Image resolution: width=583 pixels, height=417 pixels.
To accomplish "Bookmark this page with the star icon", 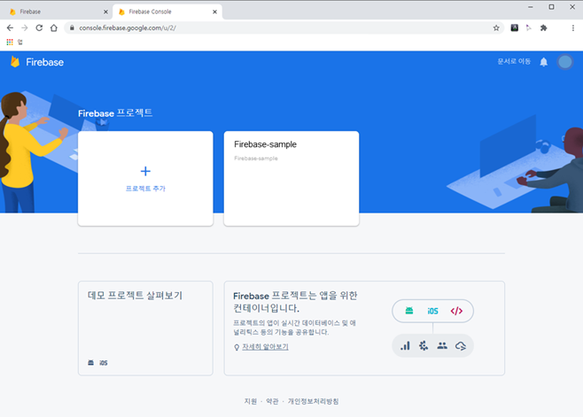I will pyautogui.click(x=496, y=27).
